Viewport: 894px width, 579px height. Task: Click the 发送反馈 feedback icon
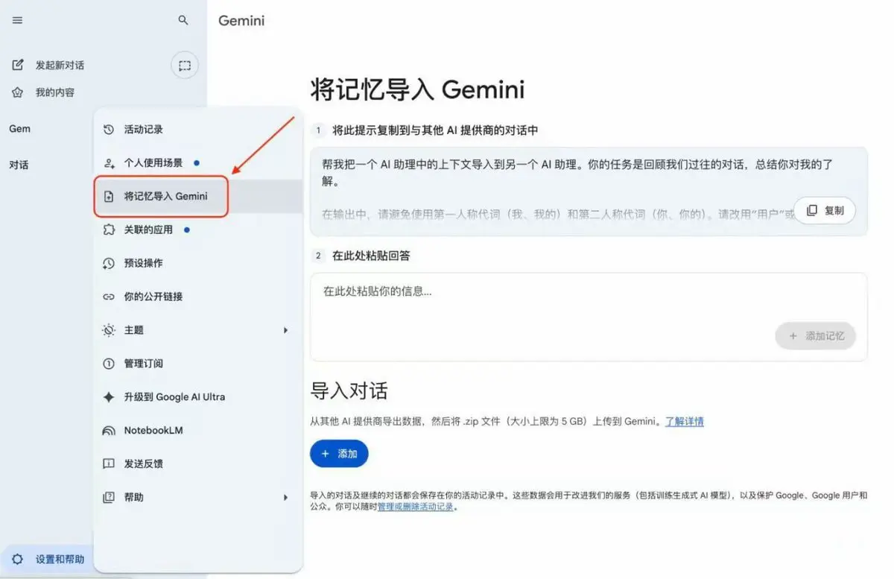click(109, 463)
